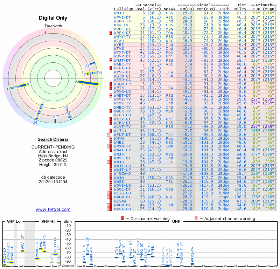The image size is (280, 269).
Task: Click the red N north marker on the compass
Action: coord(44,33)
